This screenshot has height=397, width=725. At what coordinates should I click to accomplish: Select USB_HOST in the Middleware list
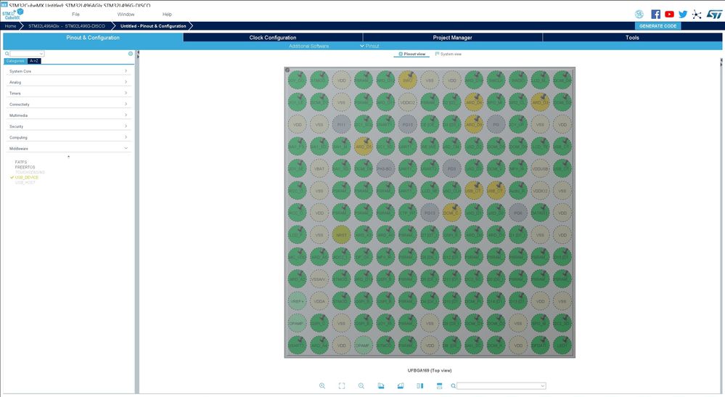click(x=25, y=183)
